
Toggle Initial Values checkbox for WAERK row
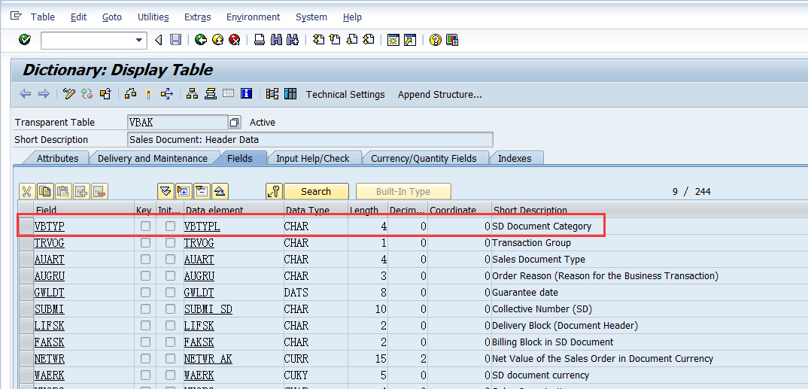point(170,375)
